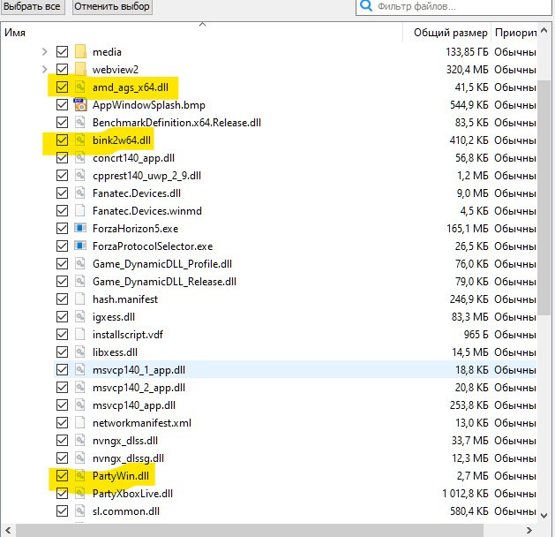The height and width of the screenshot is (537, 555).
Task: Expand the webview2 folder tree node
Action: (45, 70)
